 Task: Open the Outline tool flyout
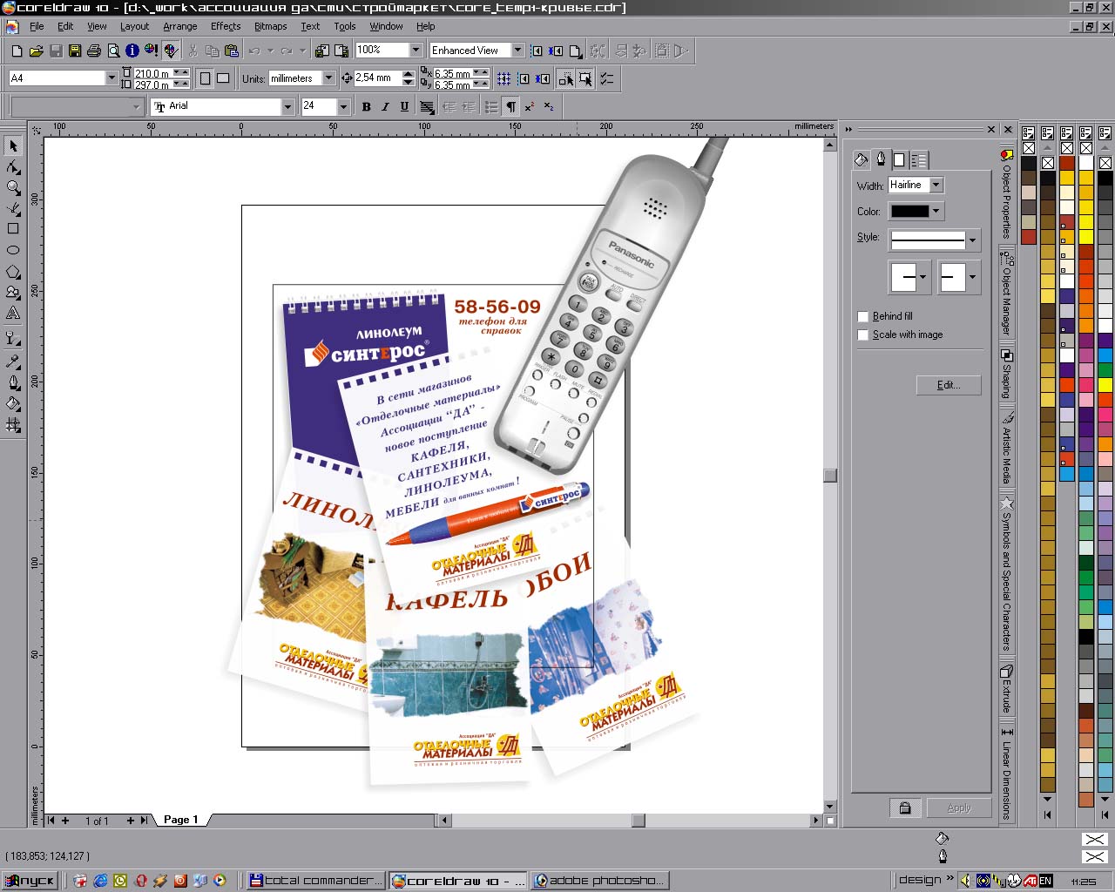13,382
